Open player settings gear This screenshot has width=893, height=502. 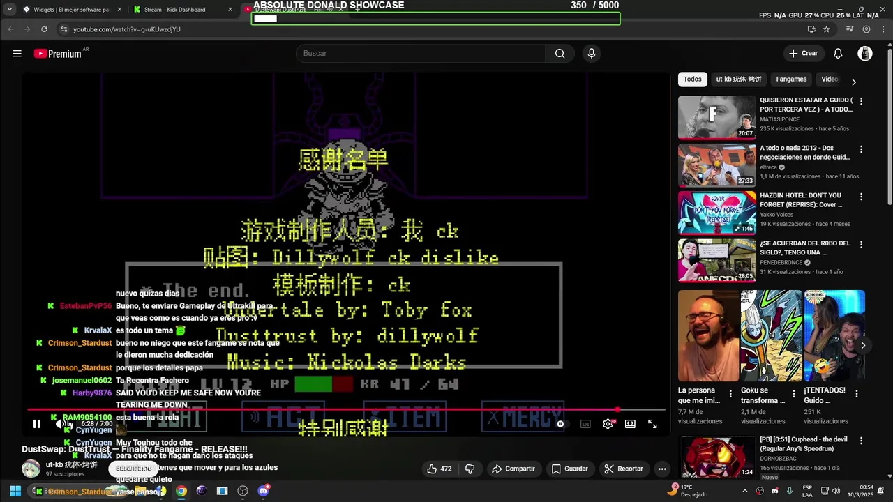click(x=608, y=424)
